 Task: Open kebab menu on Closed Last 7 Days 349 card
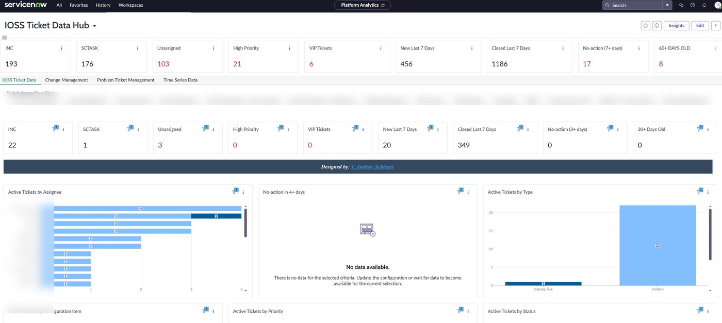529,129
